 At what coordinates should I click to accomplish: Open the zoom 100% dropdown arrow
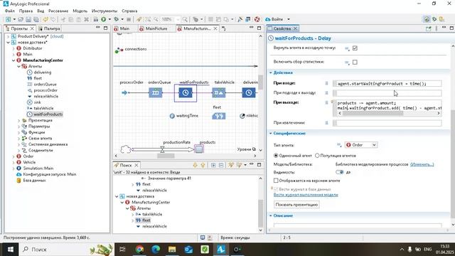(178, 19)
